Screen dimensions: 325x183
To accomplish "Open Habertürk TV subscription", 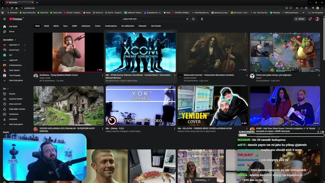I will 14,45.
